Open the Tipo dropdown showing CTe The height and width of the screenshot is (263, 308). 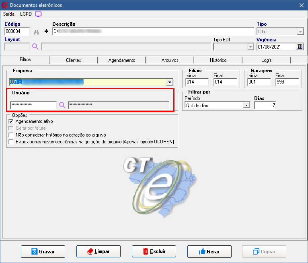(x=300, y=32)
